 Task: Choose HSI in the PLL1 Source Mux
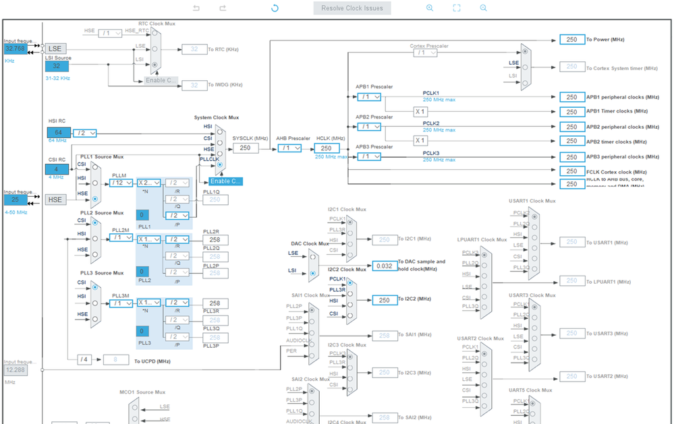(x=95, y=183)
